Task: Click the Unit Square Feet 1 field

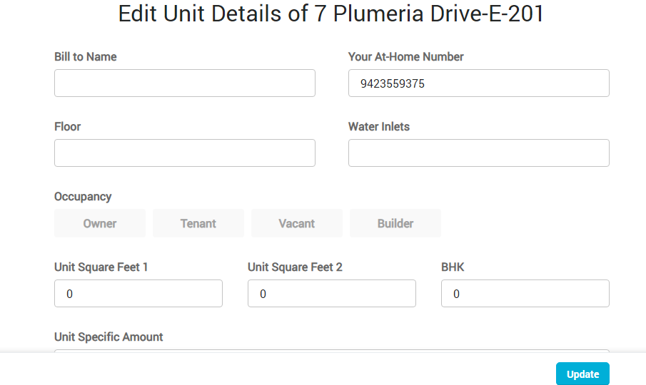Action: [x=138, y=293]
